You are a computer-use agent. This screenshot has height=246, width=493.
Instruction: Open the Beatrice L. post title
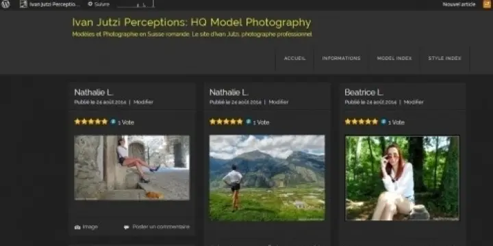[x=364, y=92]
